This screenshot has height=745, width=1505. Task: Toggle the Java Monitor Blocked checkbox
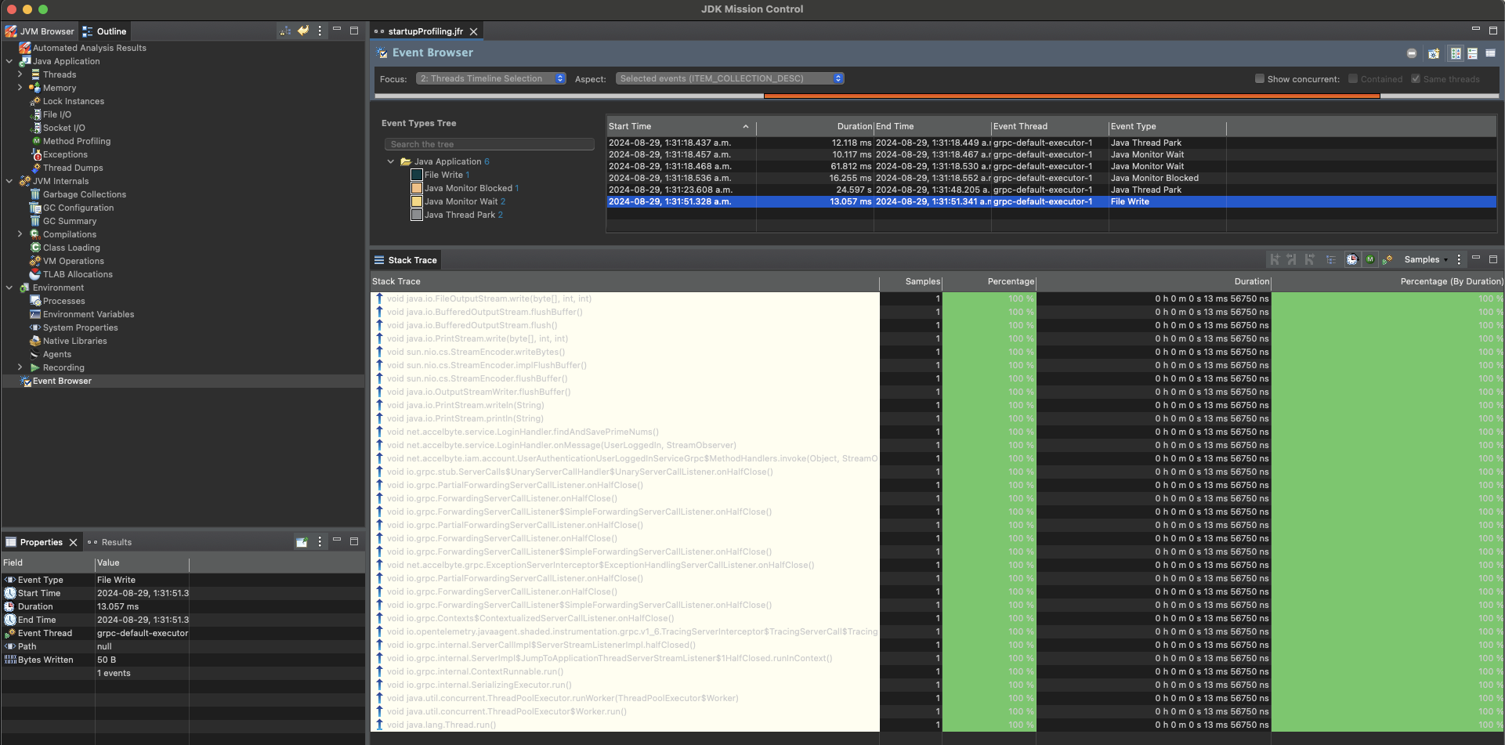[417, 188]
